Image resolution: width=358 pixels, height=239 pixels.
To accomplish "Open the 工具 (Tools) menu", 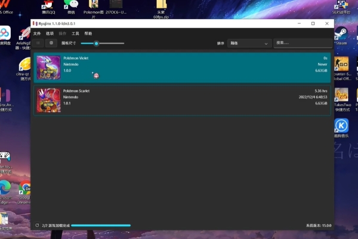I will (75, 33).
